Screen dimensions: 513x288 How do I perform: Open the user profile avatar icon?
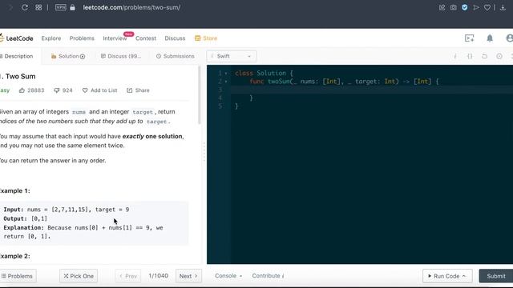510,38
